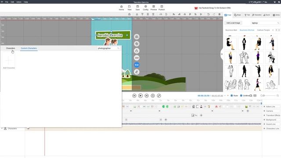Toggle fullscreen expand playback button
This screenshot has height=158, width=281.
[159, 96]
